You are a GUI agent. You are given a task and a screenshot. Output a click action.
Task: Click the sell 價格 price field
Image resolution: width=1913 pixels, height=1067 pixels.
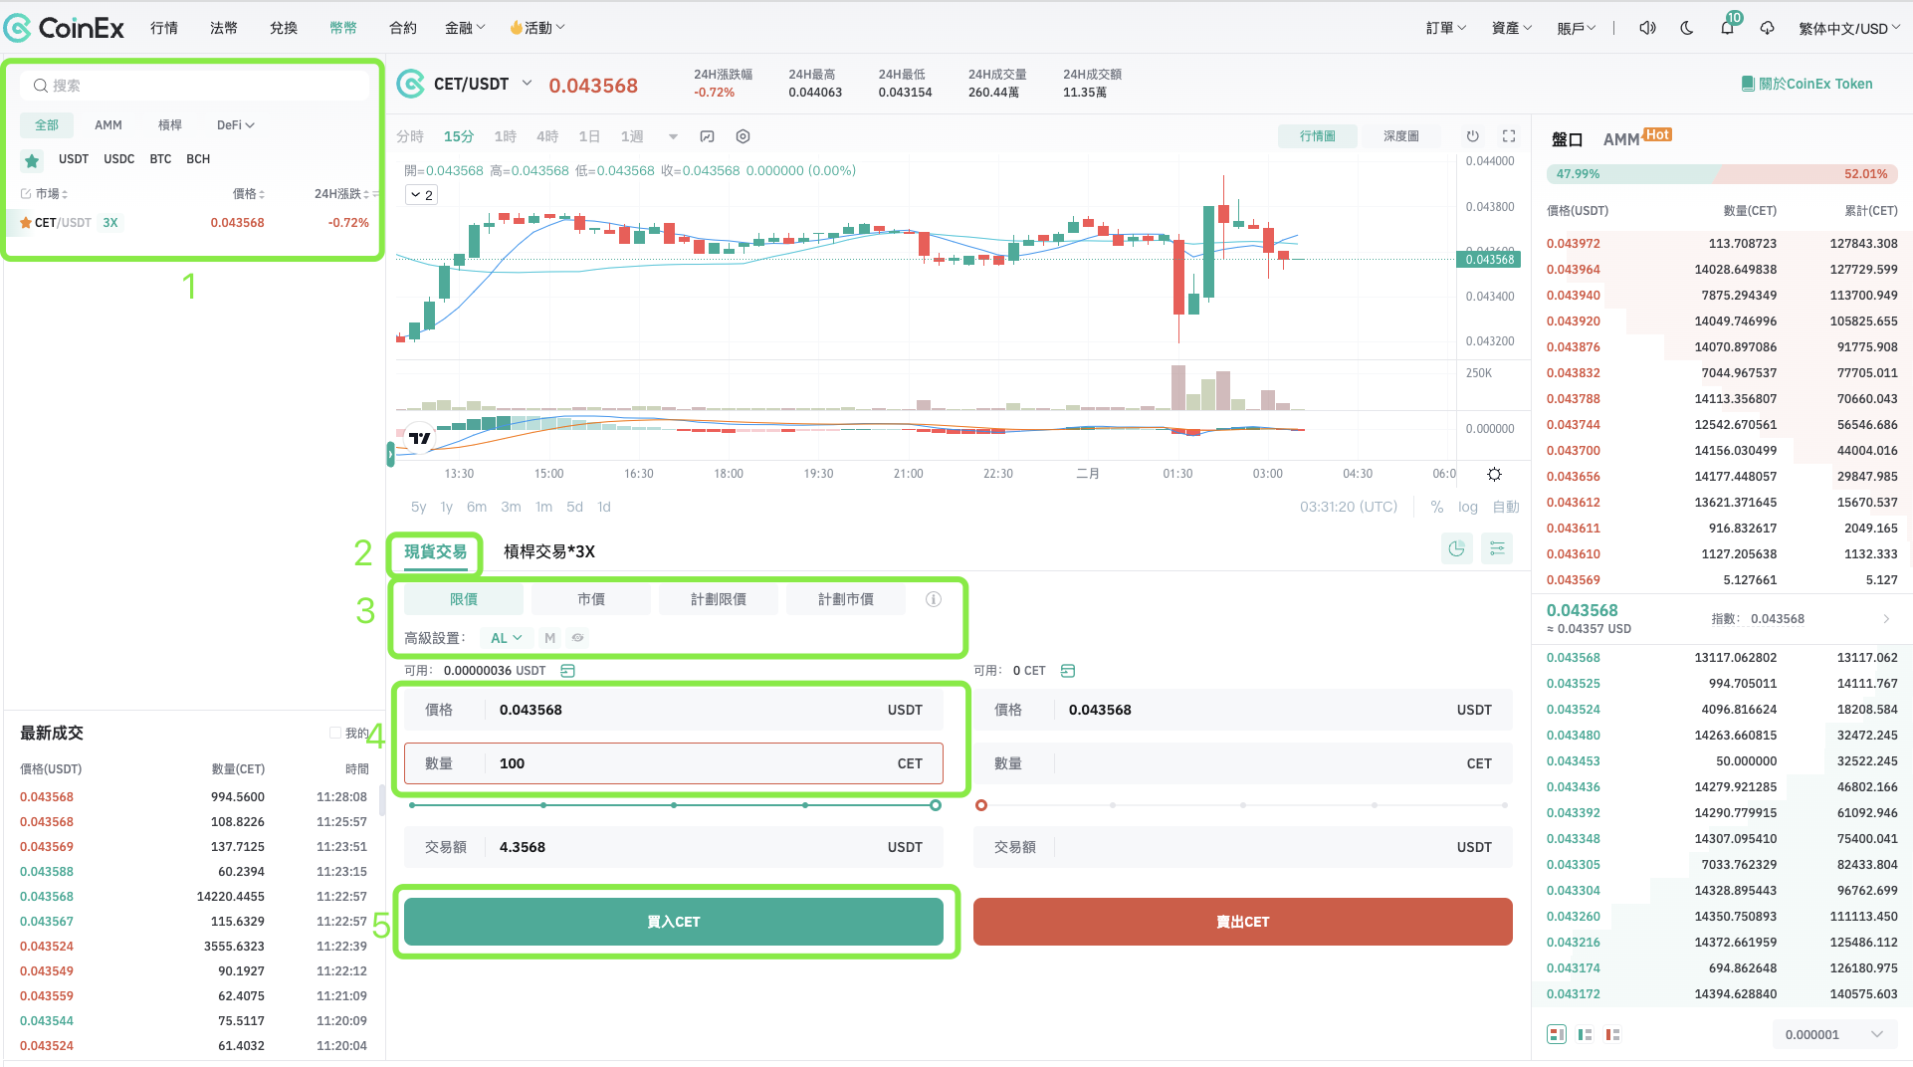coord(1242,710)
